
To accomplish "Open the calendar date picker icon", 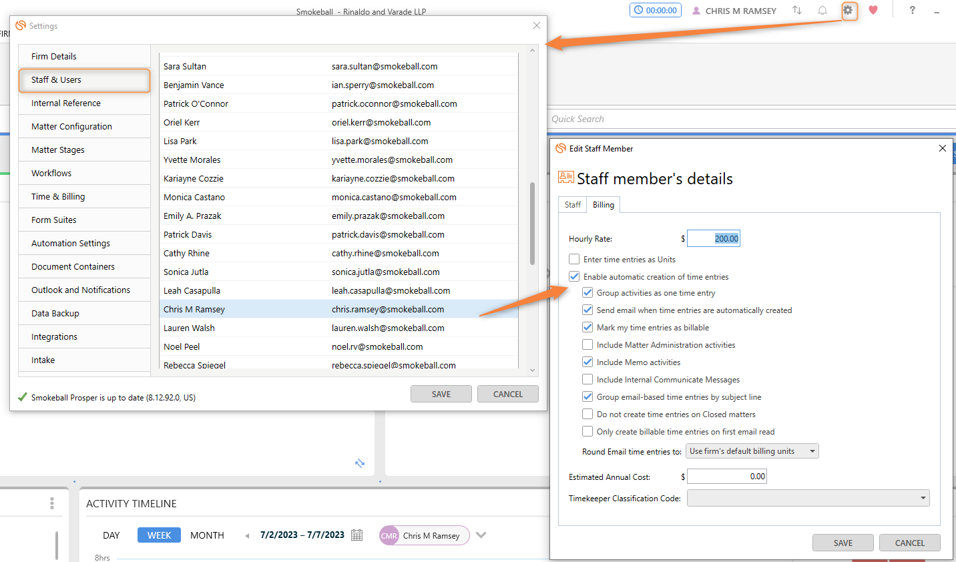I will [x=357, y=535].
